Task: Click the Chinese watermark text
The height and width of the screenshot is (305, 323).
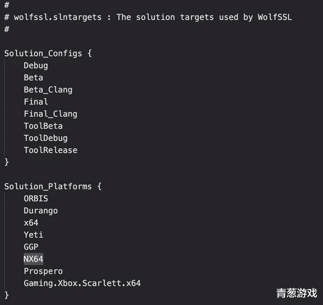Action: coord(297,293)
